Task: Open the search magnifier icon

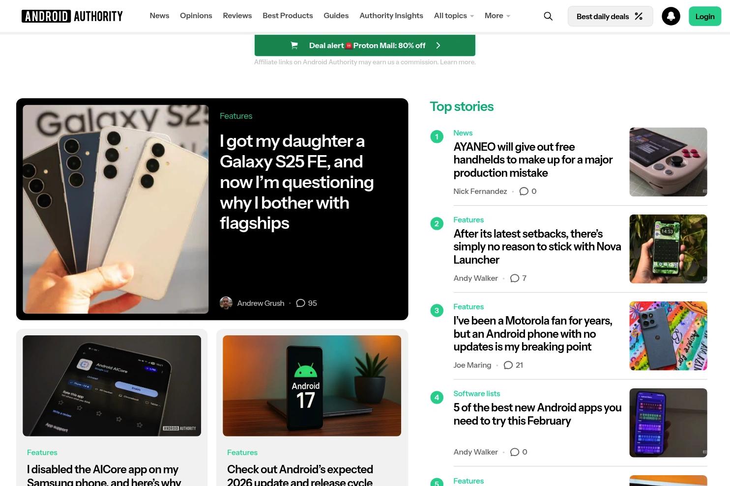Action: 548,16
